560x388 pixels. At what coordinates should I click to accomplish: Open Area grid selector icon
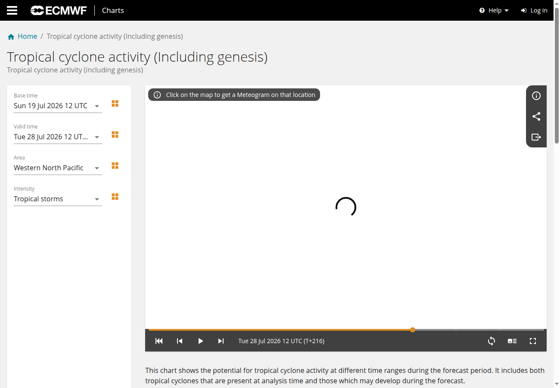pos(115,166)
